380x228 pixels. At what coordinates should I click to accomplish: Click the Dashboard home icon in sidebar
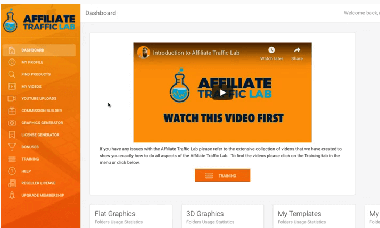pyautogui.click(x=12, y=50)
